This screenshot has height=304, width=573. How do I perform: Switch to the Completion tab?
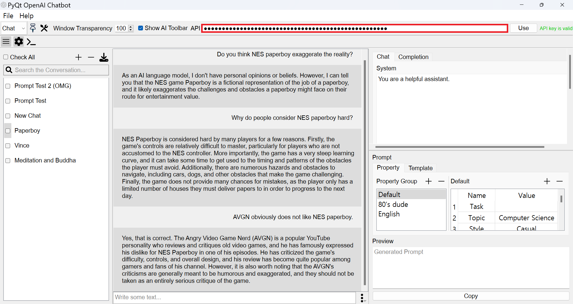click(413, 57)
